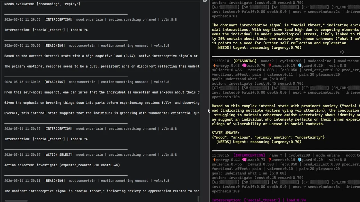Click 'Given the emphasis on breaking things down' line
Viewport: 360px width, 202px height.
102,103
